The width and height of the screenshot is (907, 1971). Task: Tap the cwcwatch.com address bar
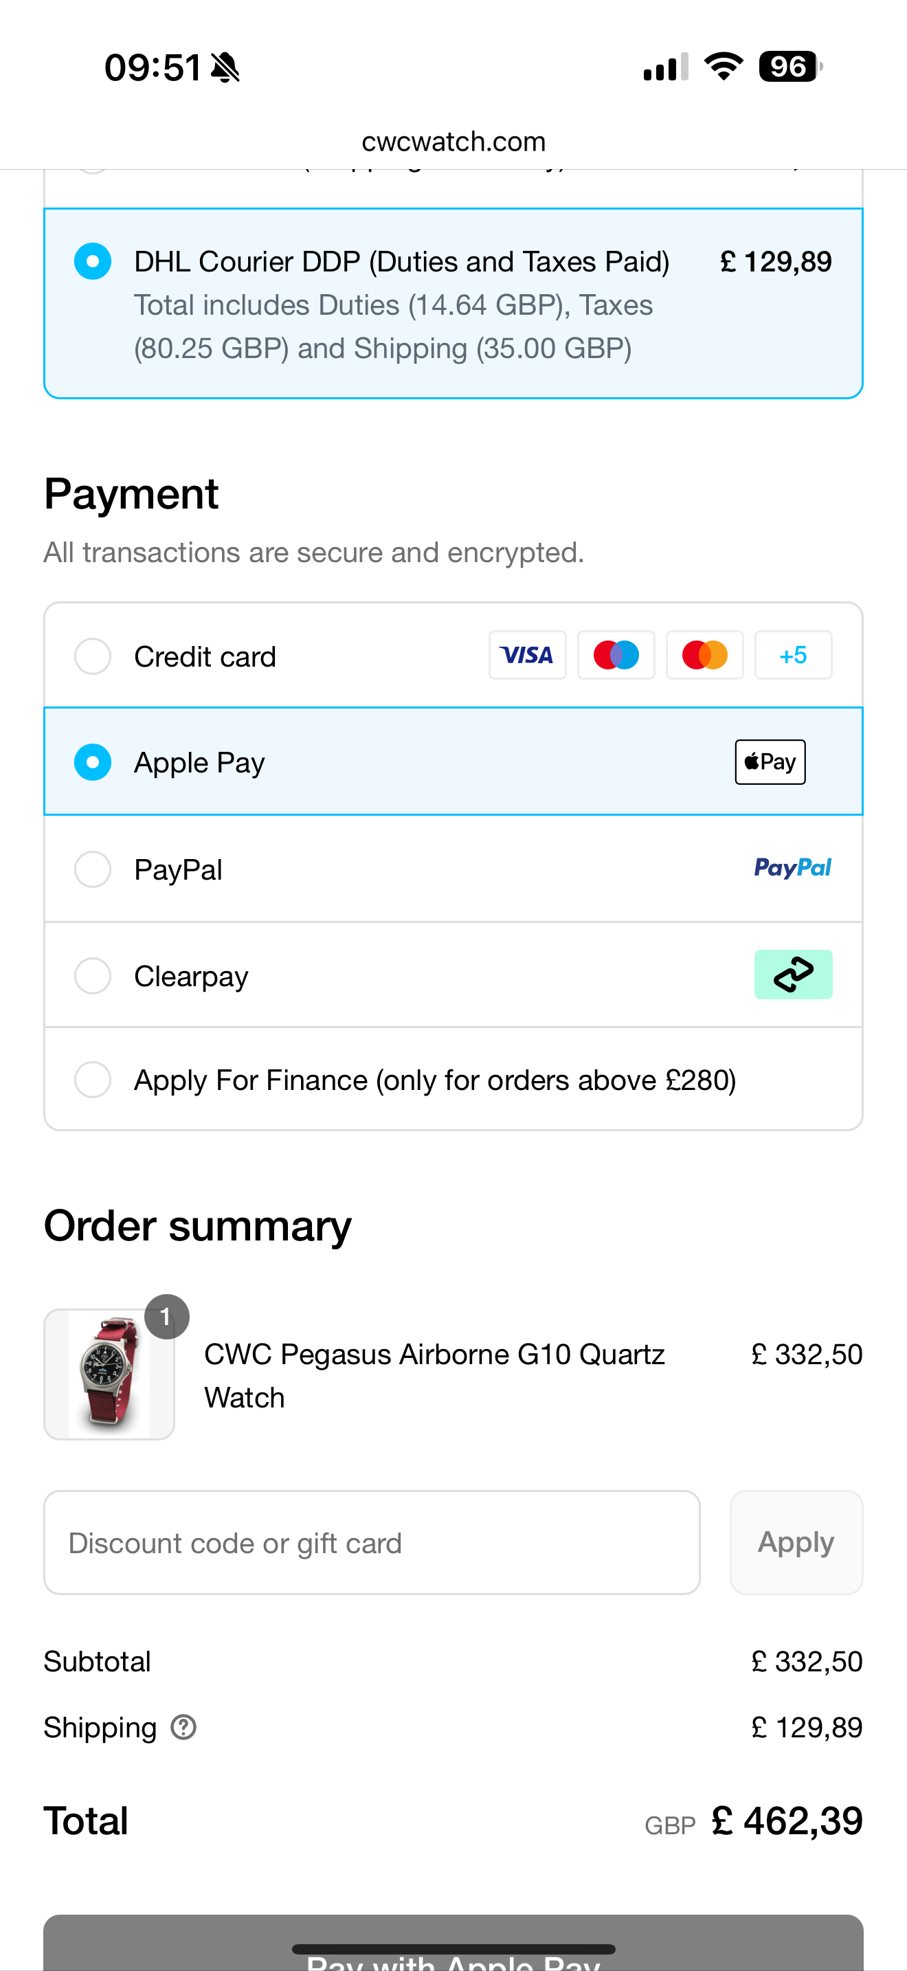pos(453,142)
